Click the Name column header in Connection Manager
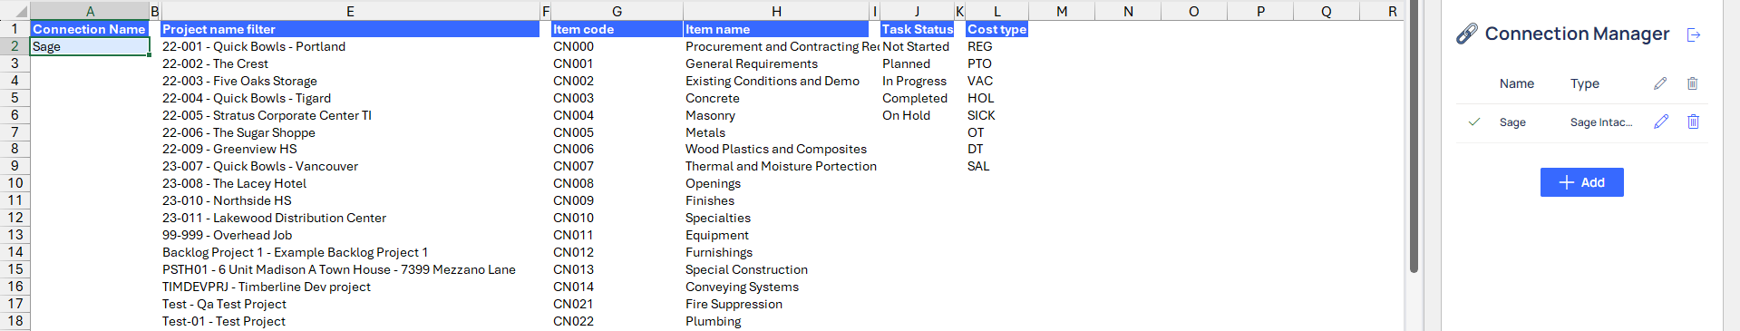1740x331 pixels. (x=1516, y=83)
